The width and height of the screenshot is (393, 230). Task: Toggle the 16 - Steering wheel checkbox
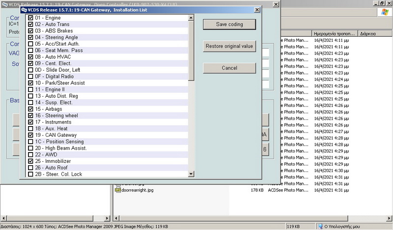[30, 115]
